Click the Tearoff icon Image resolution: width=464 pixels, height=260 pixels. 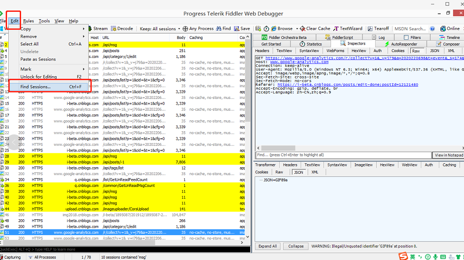click(370, 28)
